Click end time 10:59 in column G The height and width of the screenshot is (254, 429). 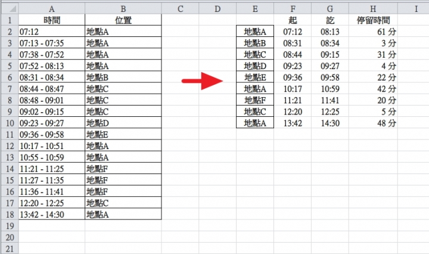[330, 89]
